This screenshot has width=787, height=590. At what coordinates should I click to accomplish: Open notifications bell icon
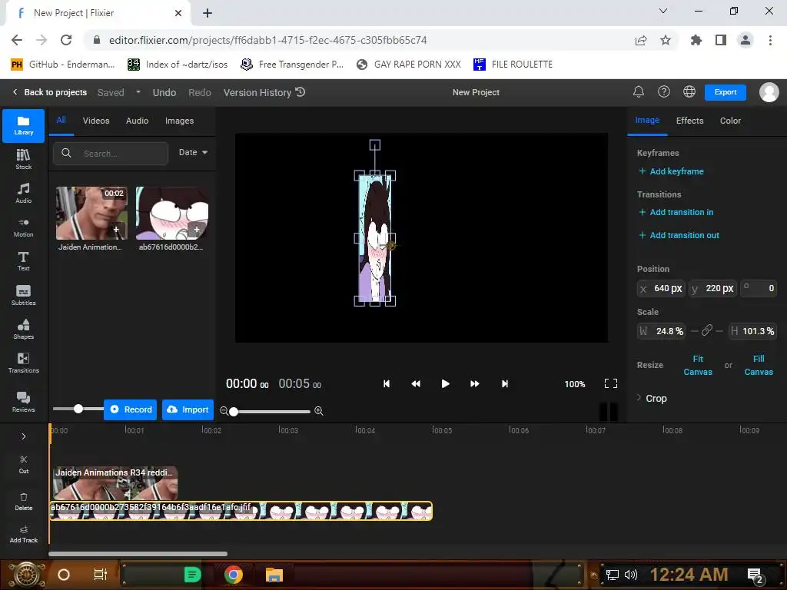click(x=639, y=92)
